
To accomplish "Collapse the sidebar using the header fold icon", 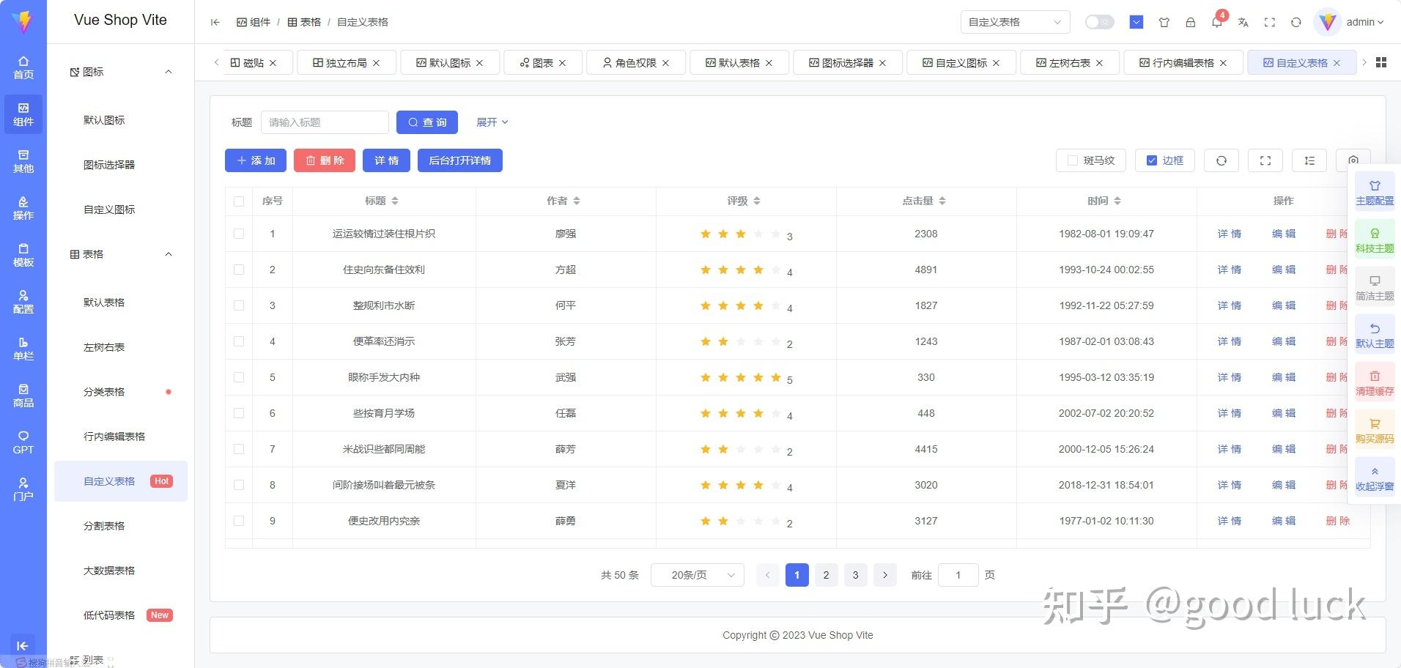I will click(215, 22).
